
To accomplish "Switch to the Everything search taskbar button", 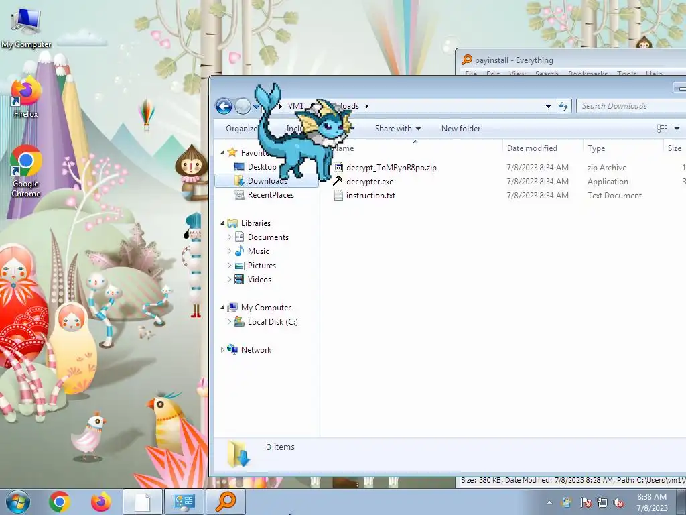I will [225, 502].
